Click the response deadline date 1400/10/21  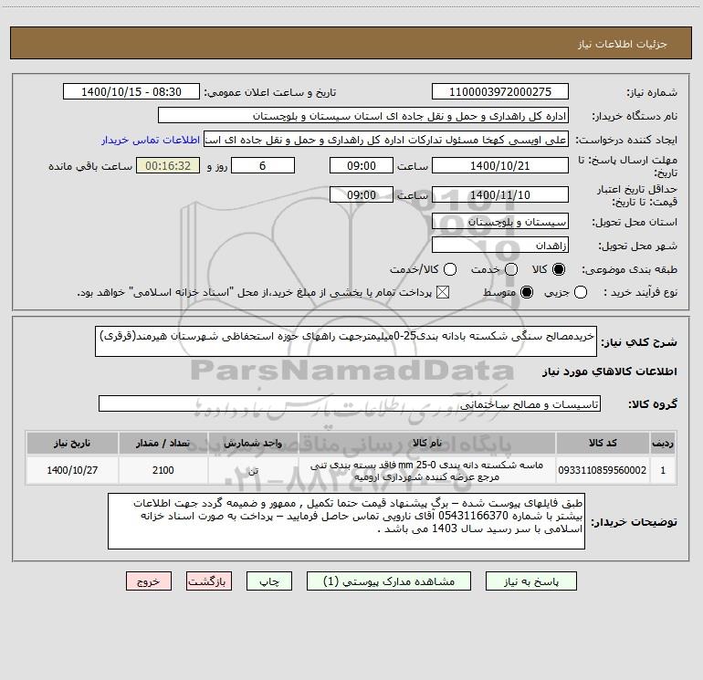pos(500,165)
